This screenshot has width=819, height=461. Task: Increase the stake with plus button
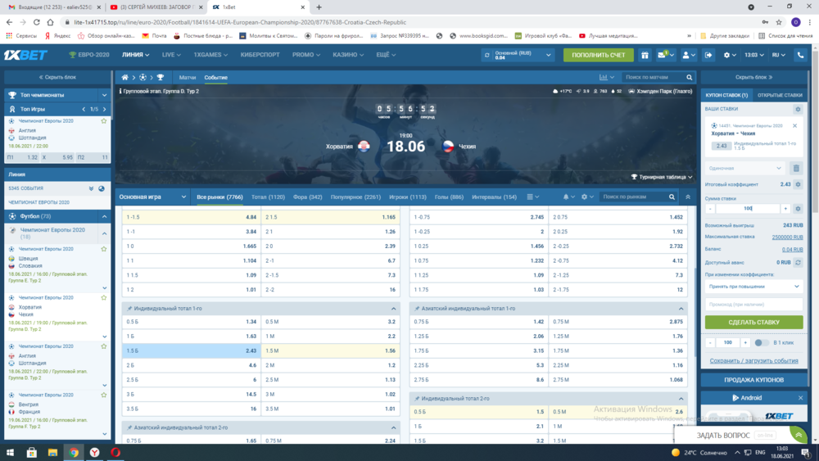tap(785, 208)
